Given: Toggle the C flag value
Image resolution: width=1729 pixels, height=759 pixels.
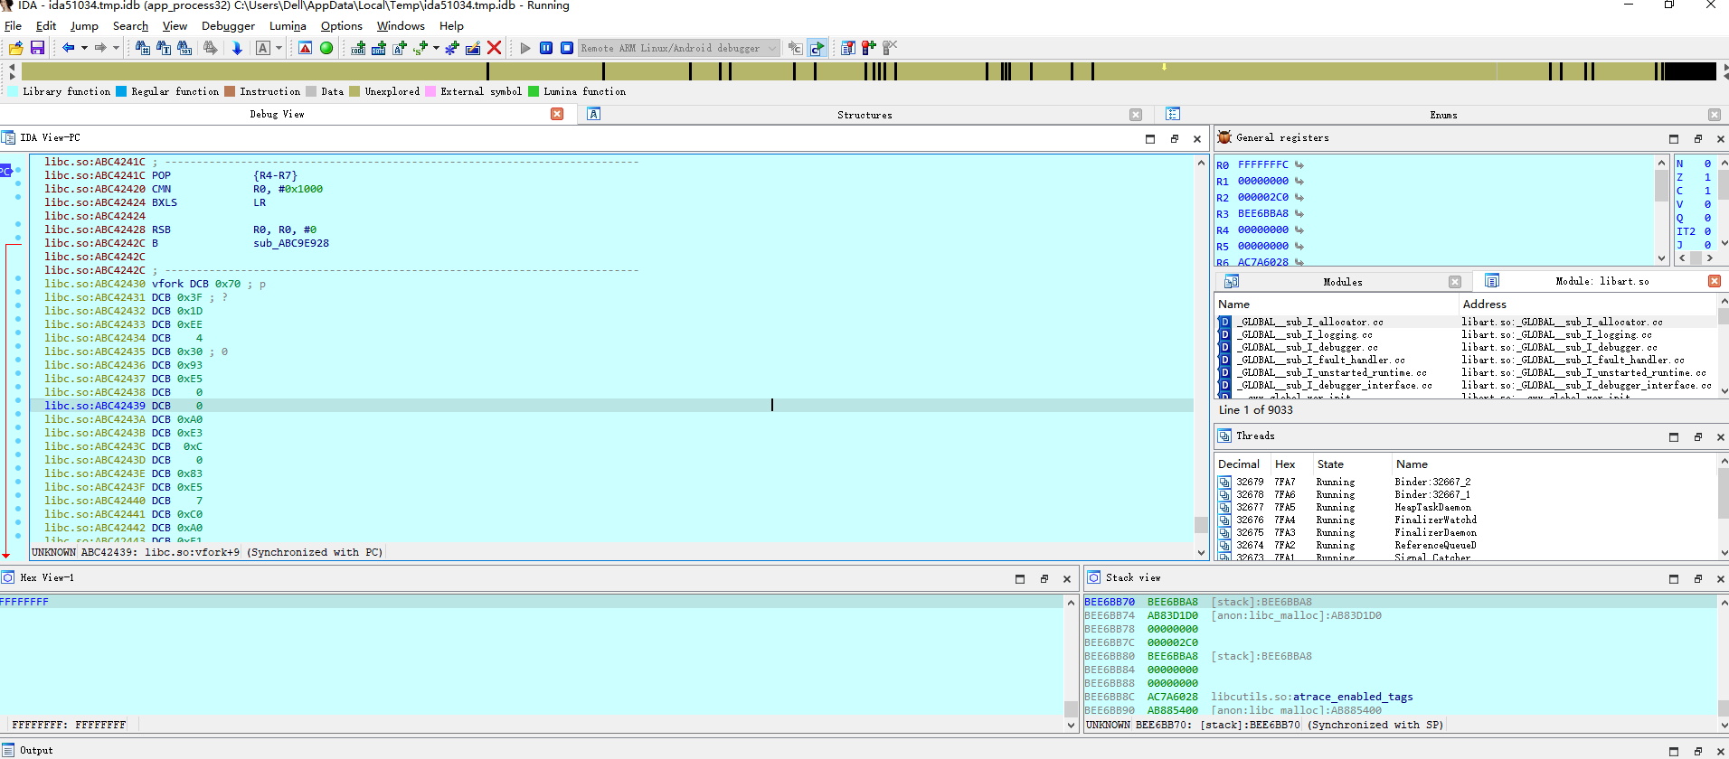Looking at the screenshot, I should (1707, 191).
